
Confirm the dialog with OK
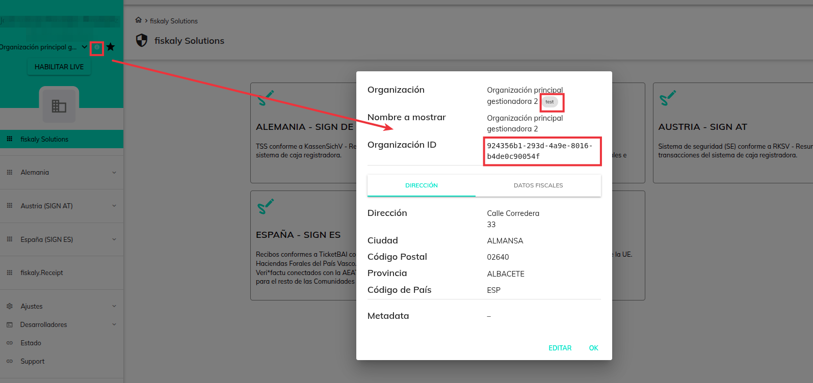[x=593, y=348]
